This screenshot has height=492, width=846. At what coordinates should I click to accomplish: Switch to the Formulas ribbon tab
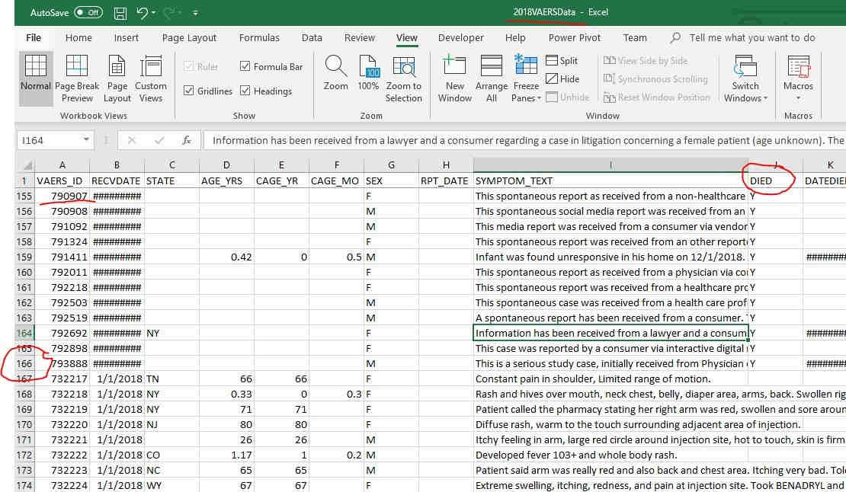(x=259, y=37)
